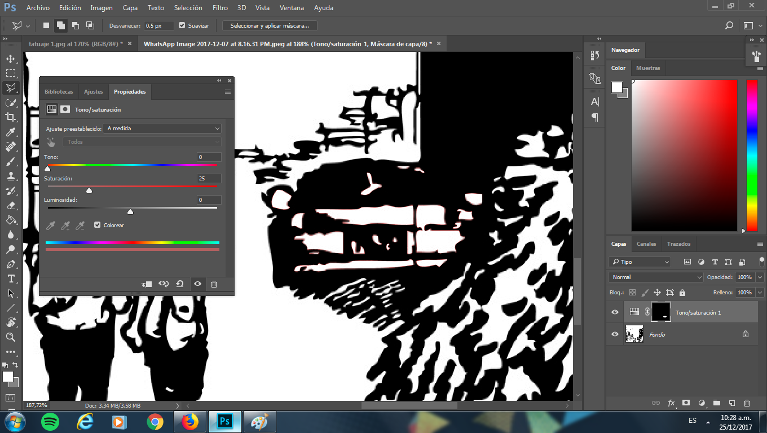
Task: Pick the Move tool
Action: click(10, 59)
